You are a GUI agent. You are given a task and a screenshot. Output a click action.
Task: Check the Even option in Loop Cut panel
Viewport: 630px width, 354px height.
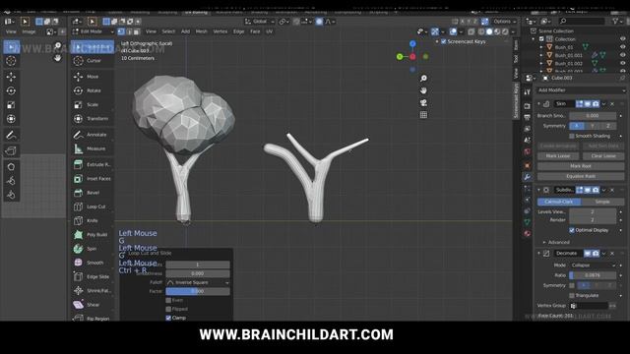pyautogui.click(x=168, y=300)
